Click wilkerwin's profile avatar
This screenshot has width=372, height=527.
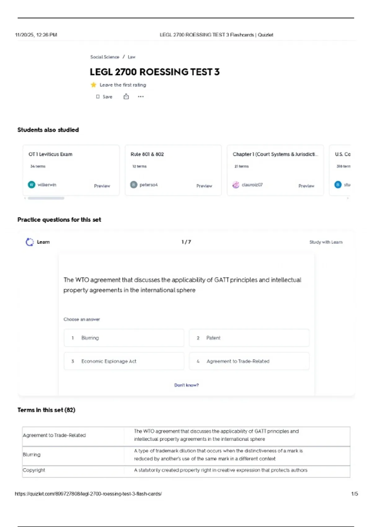click(x=32, y=185)
